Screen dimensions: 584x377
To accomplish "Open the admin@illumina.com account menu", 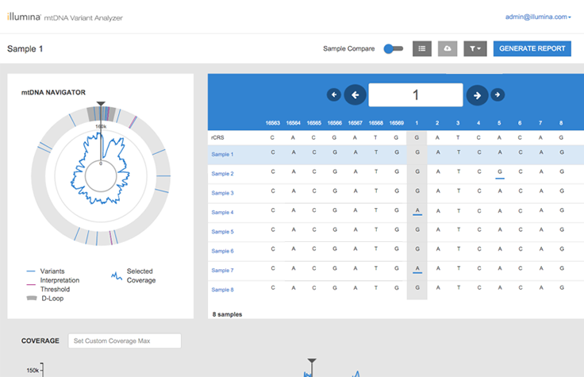I will tap(537, 17).
